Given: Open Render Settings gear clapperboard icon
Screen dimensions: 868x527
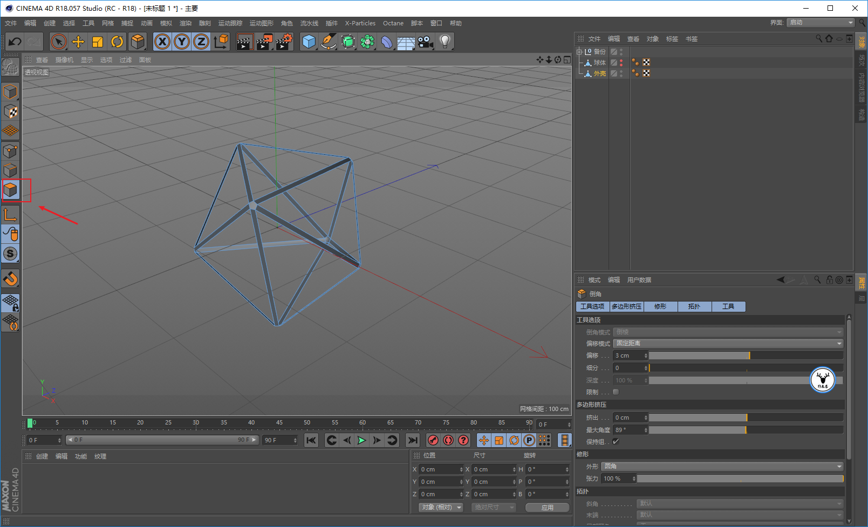Looking at the screenshot, I should (284, 42).
